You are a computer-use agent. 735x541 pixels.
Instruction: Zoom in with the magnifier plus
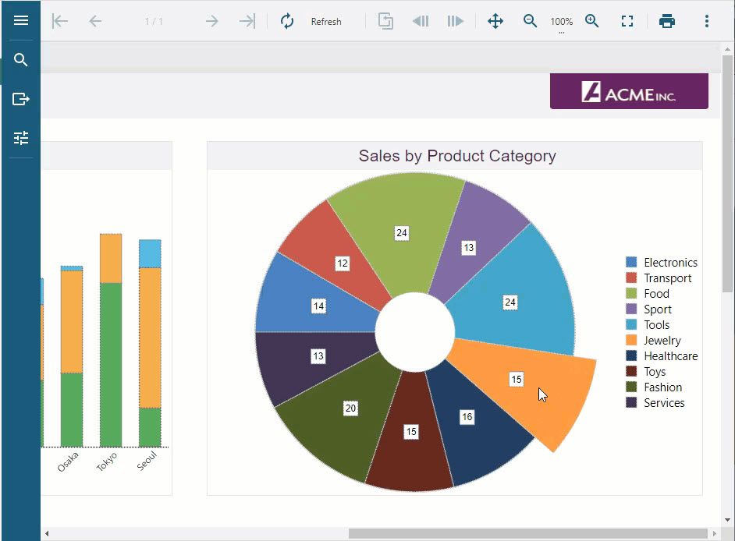point(592,21)
